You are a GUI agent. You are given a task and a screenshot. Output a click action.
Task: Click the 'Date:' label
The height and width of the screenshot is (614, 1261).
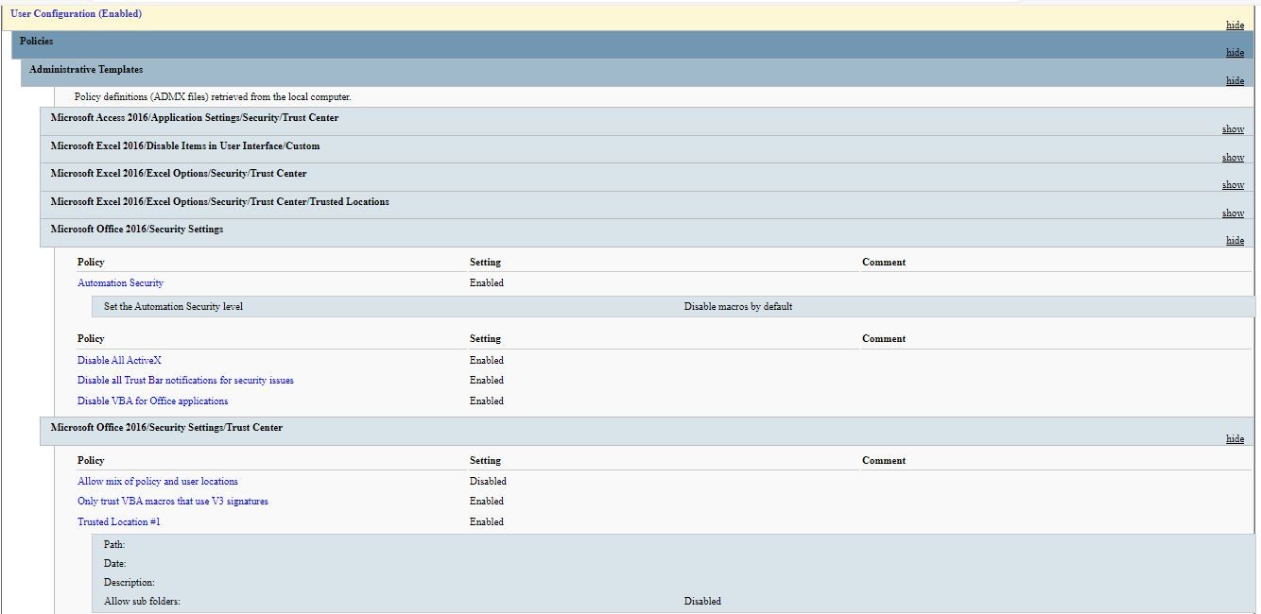pyautogui.click(x=114, y=564)
